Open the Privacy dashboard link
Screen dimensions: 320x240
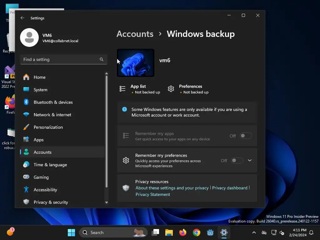[x=230, y=188]
